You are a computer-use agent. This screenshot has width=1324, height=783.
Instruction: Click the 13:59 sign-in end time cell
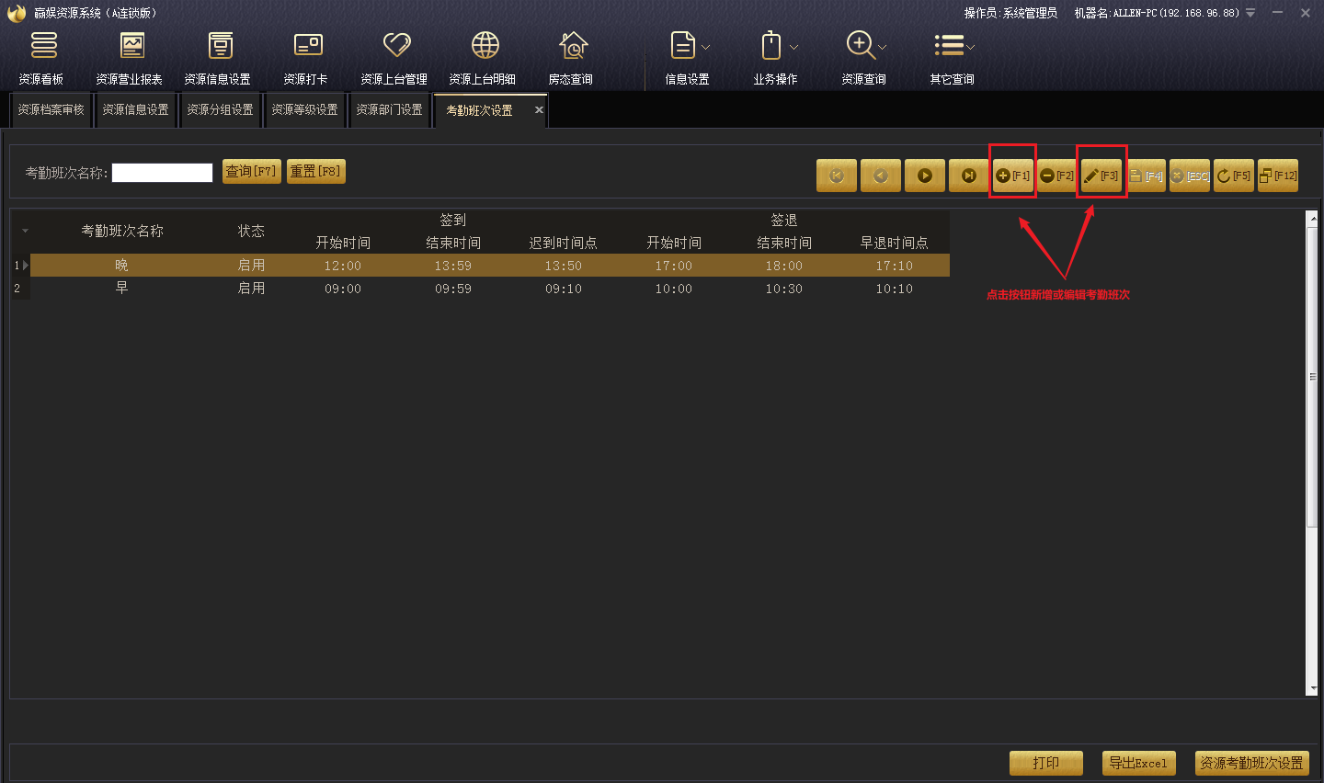pos(453,266)
